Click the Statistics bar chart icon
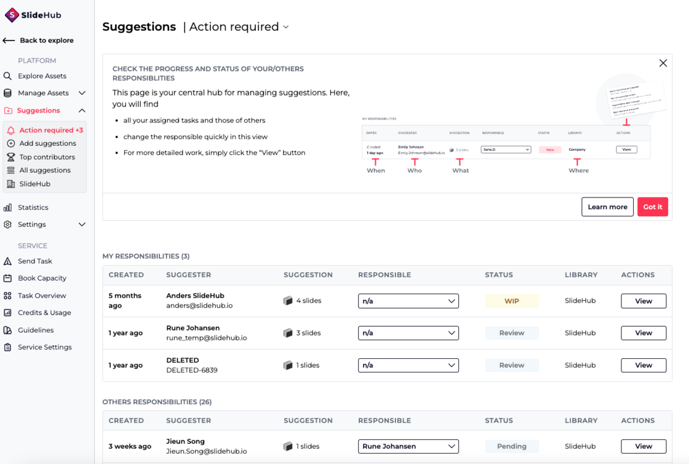Viewport: 689px width, 464px height. pos(7,207)
